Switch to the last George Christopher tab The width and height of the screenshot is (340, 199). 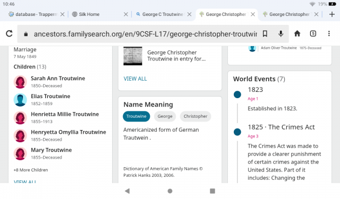[290, 14]
